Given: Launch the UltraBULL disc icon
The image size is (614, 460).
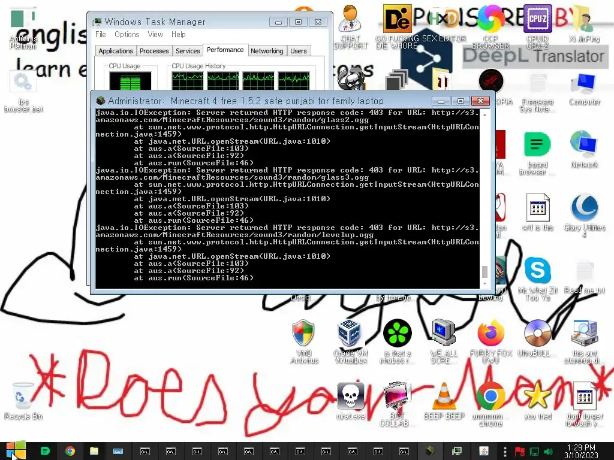Looking at the screenshot, I should pos(537,338).
